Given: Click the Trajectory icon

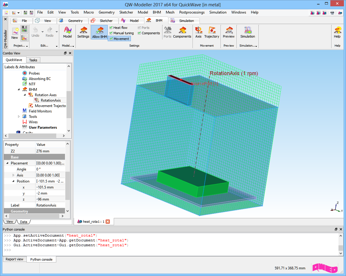Looking at the screenshot, I should (x=212, y=30).
